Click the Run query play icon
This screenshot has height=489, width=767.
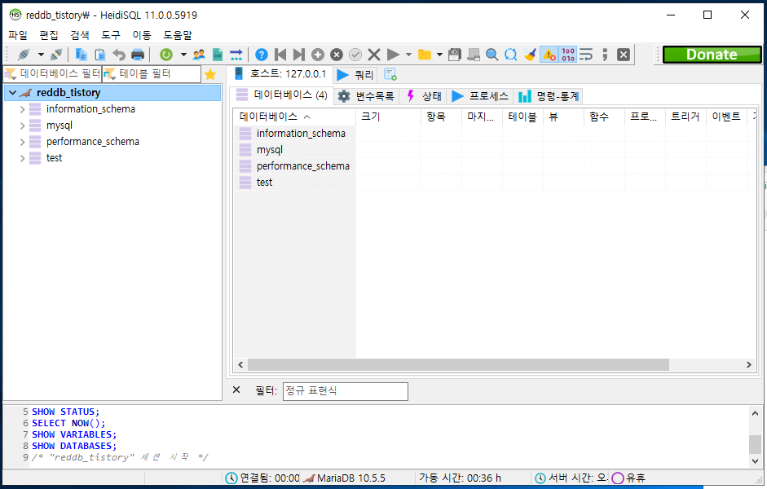point(394,55)
